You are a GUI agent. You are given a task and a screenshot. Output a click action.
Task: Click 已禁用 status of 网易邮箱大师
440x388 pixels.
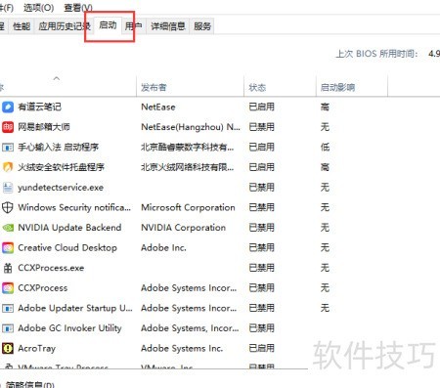pos(261,127)
